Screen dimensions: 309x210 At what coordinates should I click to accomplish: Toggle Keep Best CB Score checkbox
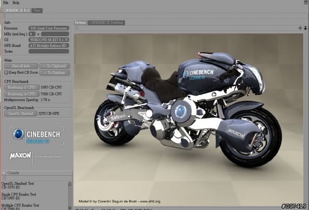[x=6, y=72]
